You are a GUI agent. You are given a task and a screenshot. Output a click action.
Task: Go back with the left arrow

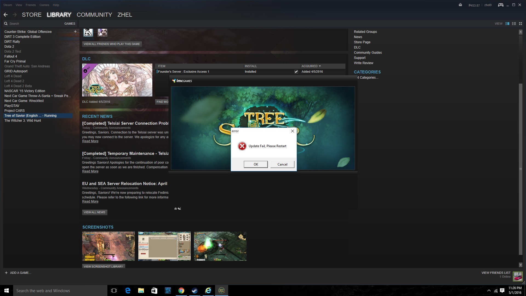coord(5,15)
